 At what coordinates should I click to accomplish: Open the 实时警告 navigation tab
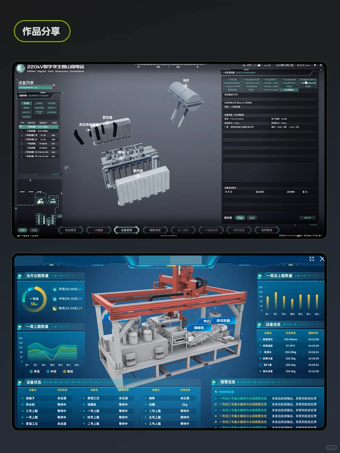[267, 230]
